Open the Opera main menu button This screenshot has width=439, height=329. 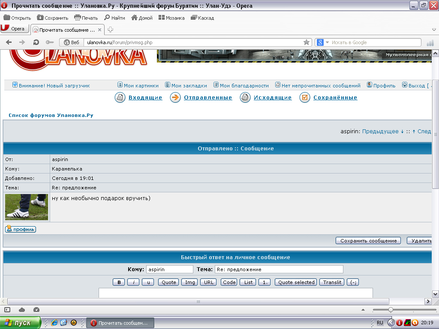click(15, 29)
